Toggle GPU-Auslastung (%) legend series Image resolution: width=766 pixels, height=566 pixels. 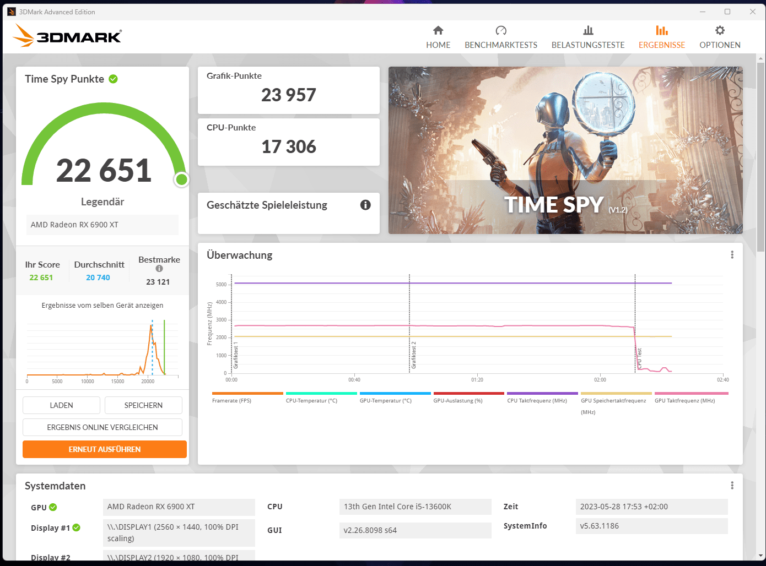pos(469,398)
